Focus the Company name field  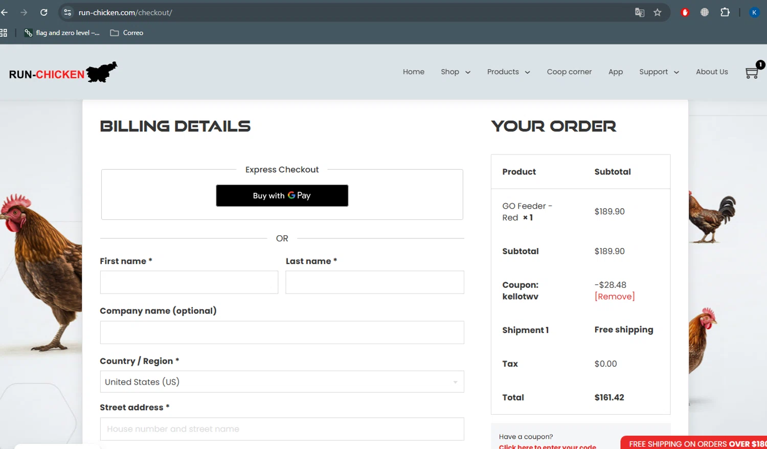point(282,332)
